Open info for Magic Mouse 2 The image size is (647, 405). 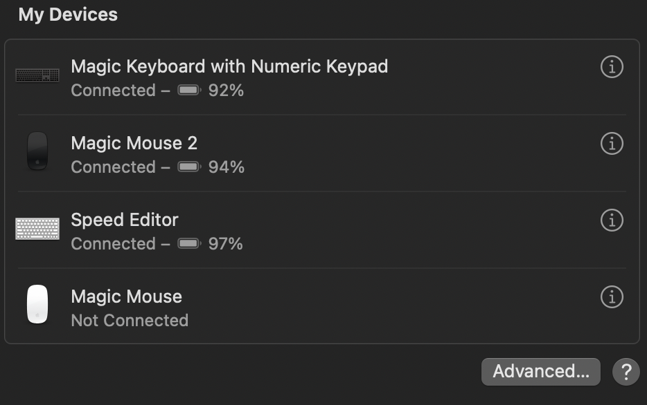pos(611,144)
